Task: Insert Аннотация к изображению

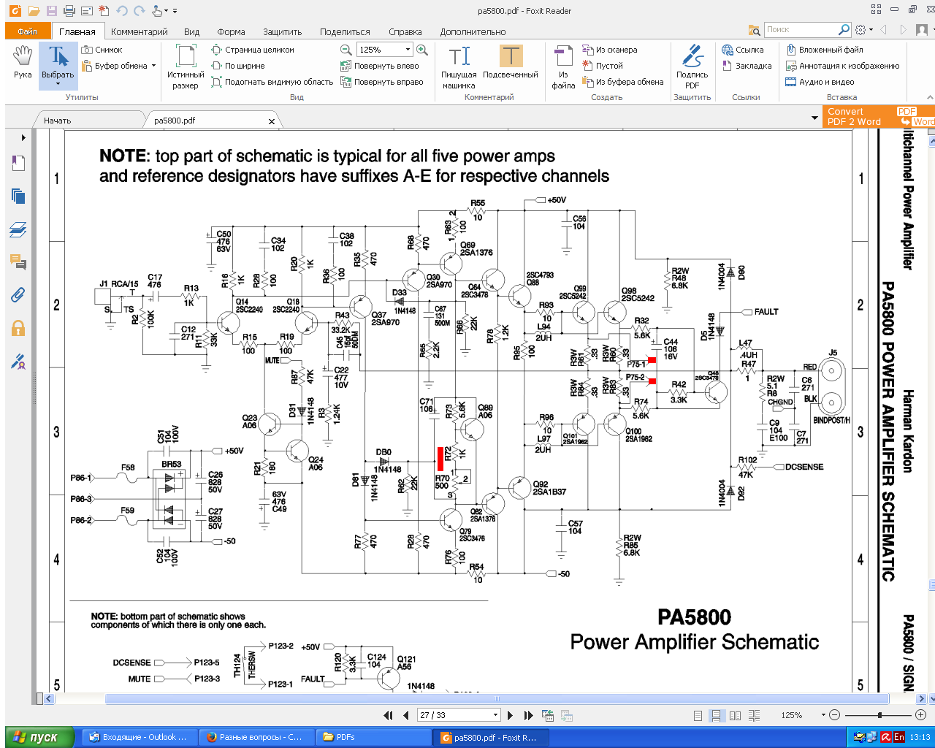Action: (x=842, y=66)
